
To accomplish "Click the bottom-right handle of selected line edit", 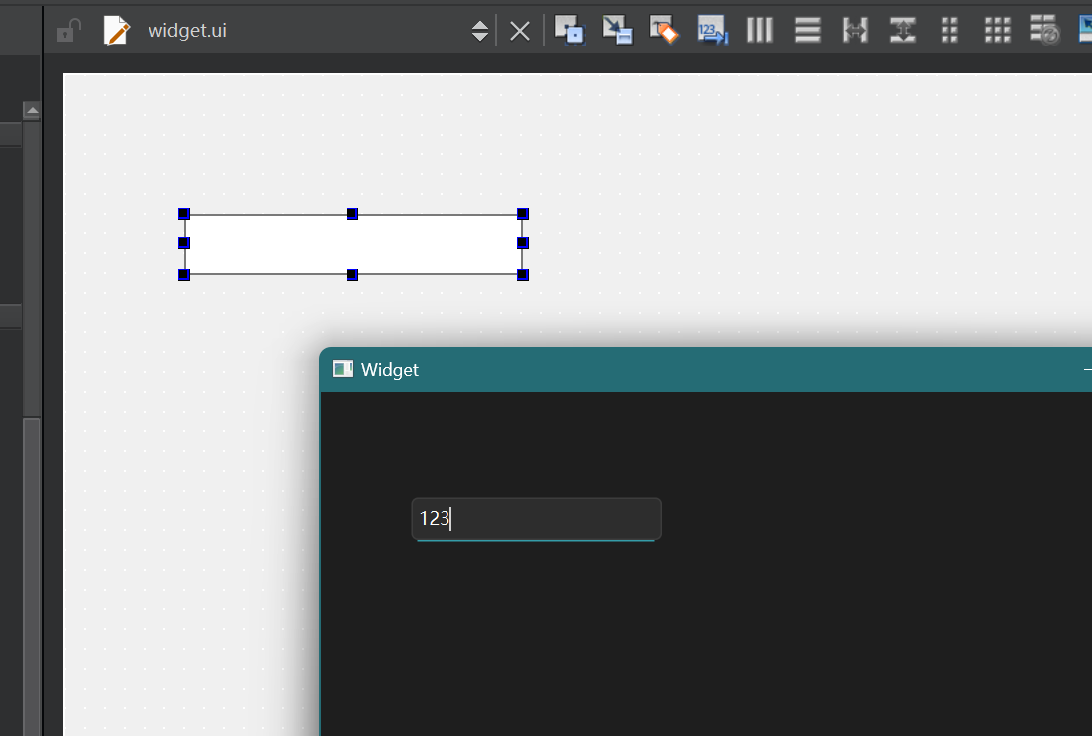I will coord(523,274).
